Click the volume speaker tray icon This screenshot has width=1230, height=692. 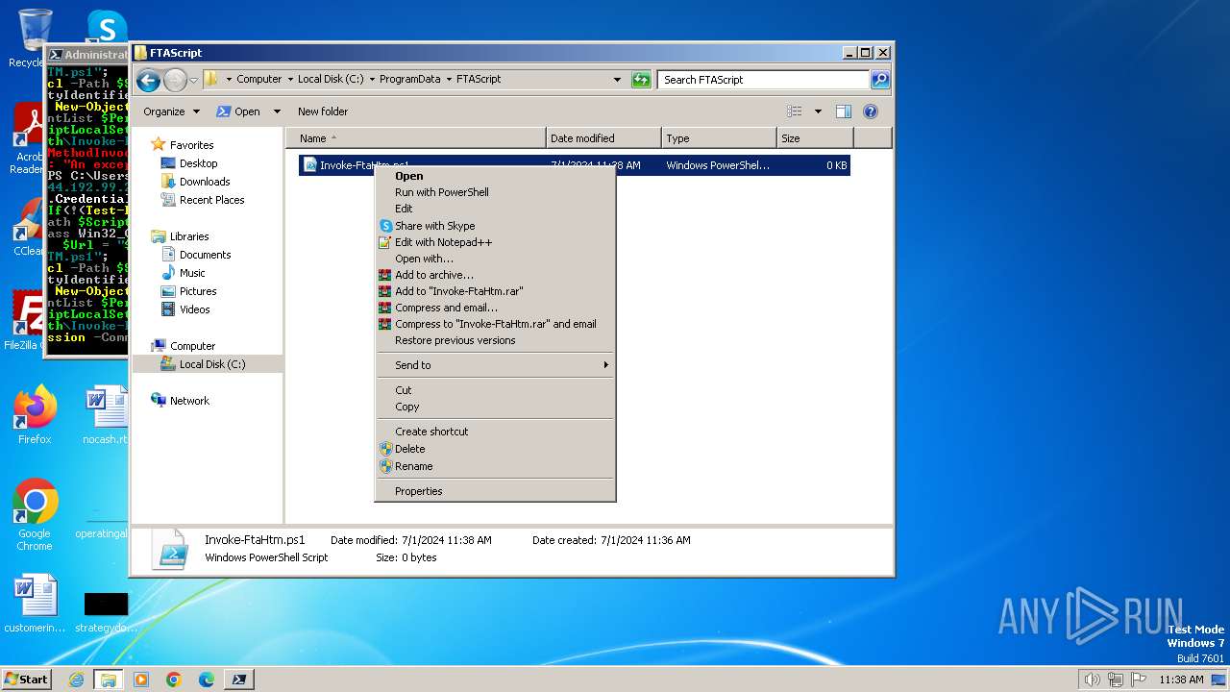[x=1092, y=680]
